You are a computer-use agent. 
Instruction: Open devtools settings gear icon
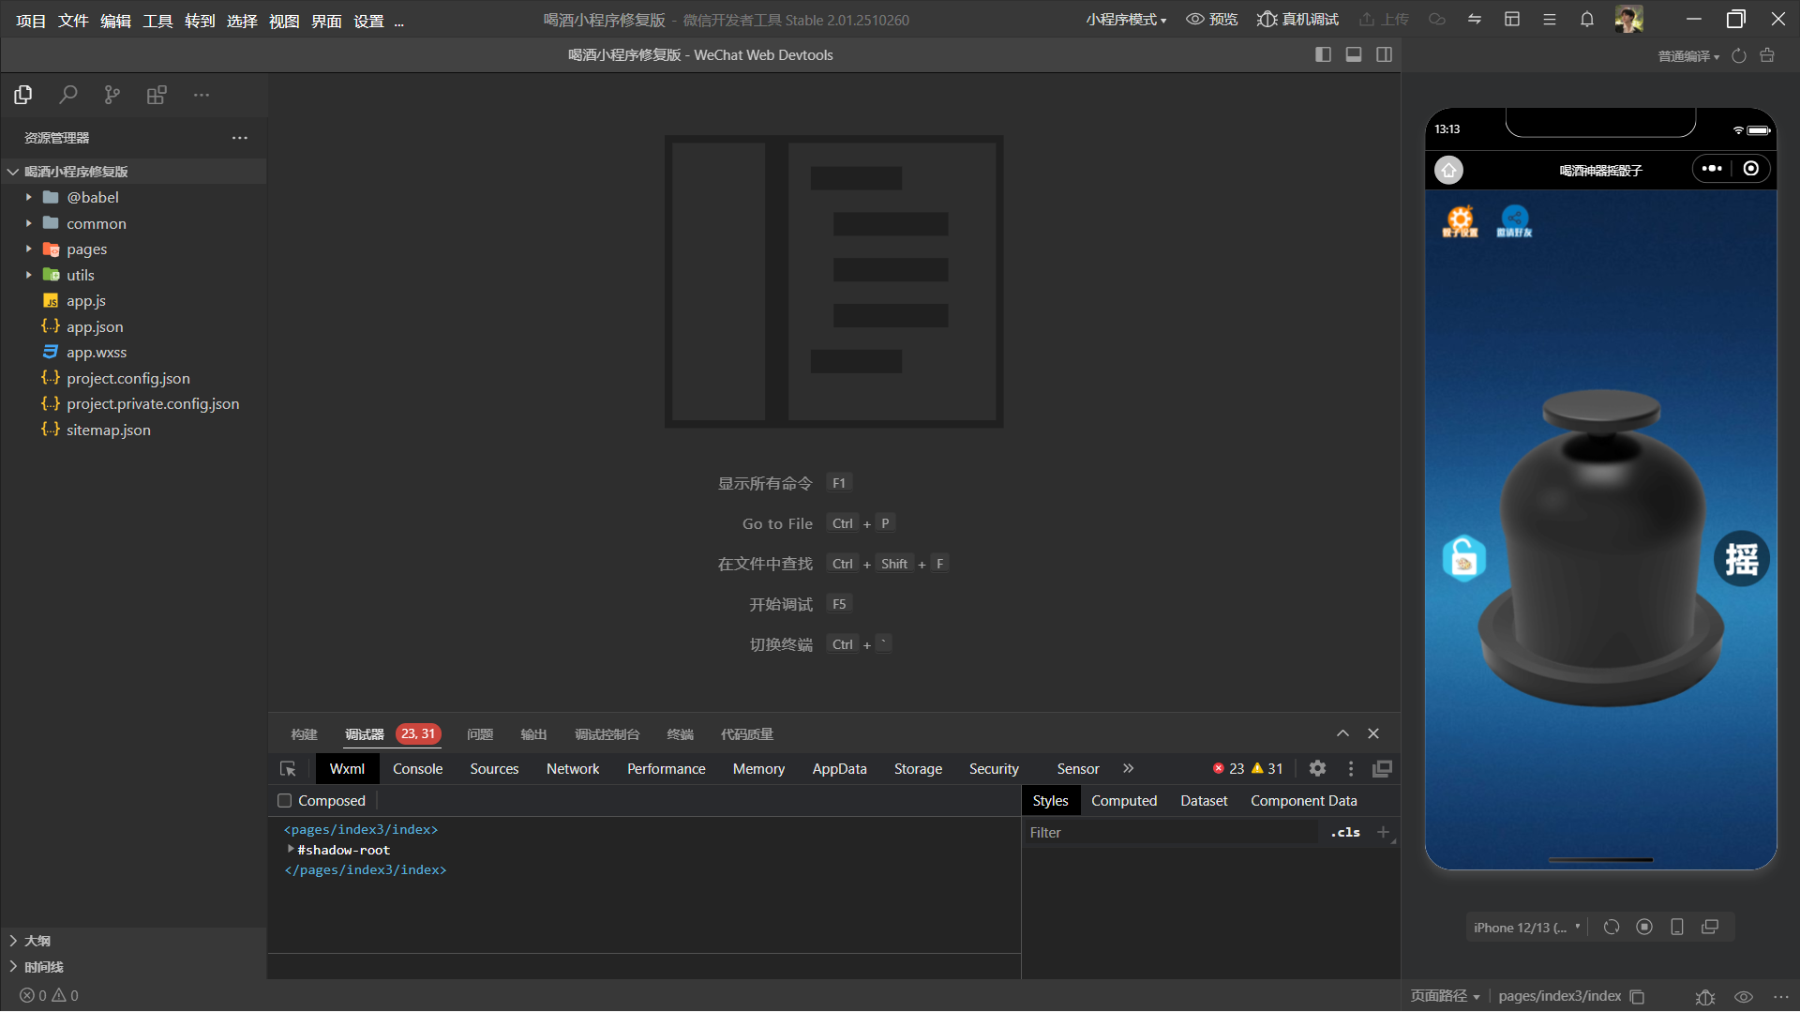coord(1317,769)
